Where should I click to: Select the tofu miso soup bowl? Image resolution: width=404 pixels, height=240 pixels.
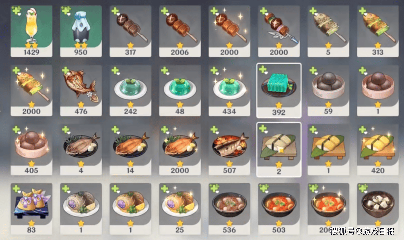pyautogui.click(x=378, y=209)
